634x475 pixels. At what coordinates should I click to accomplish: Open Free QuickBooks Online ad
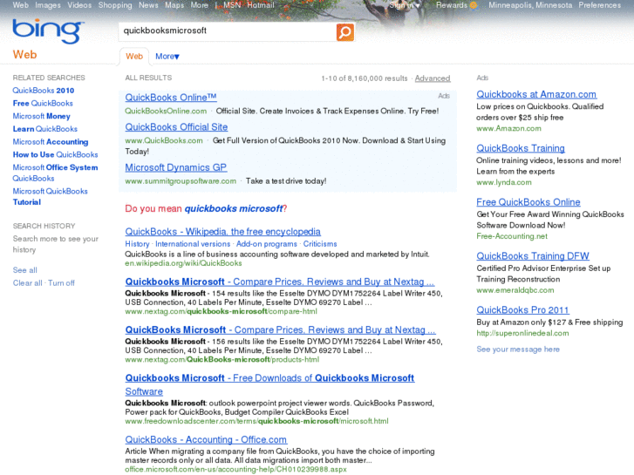coord(528,202)
